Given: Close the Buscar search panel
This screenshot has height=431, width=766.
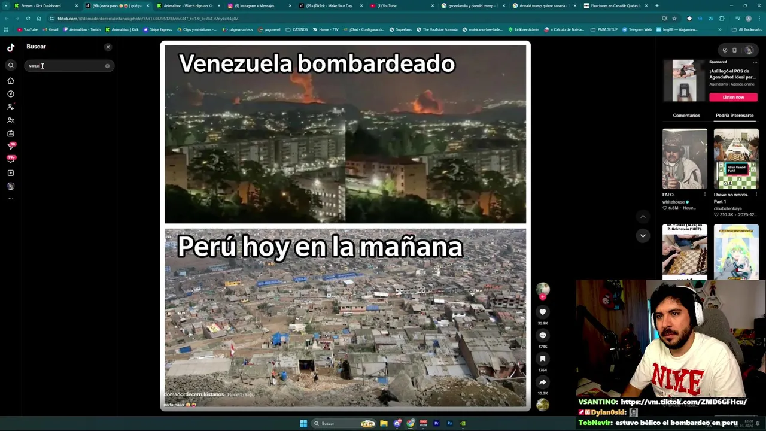Looking at the screenshot, I should (x=108, y=47).
